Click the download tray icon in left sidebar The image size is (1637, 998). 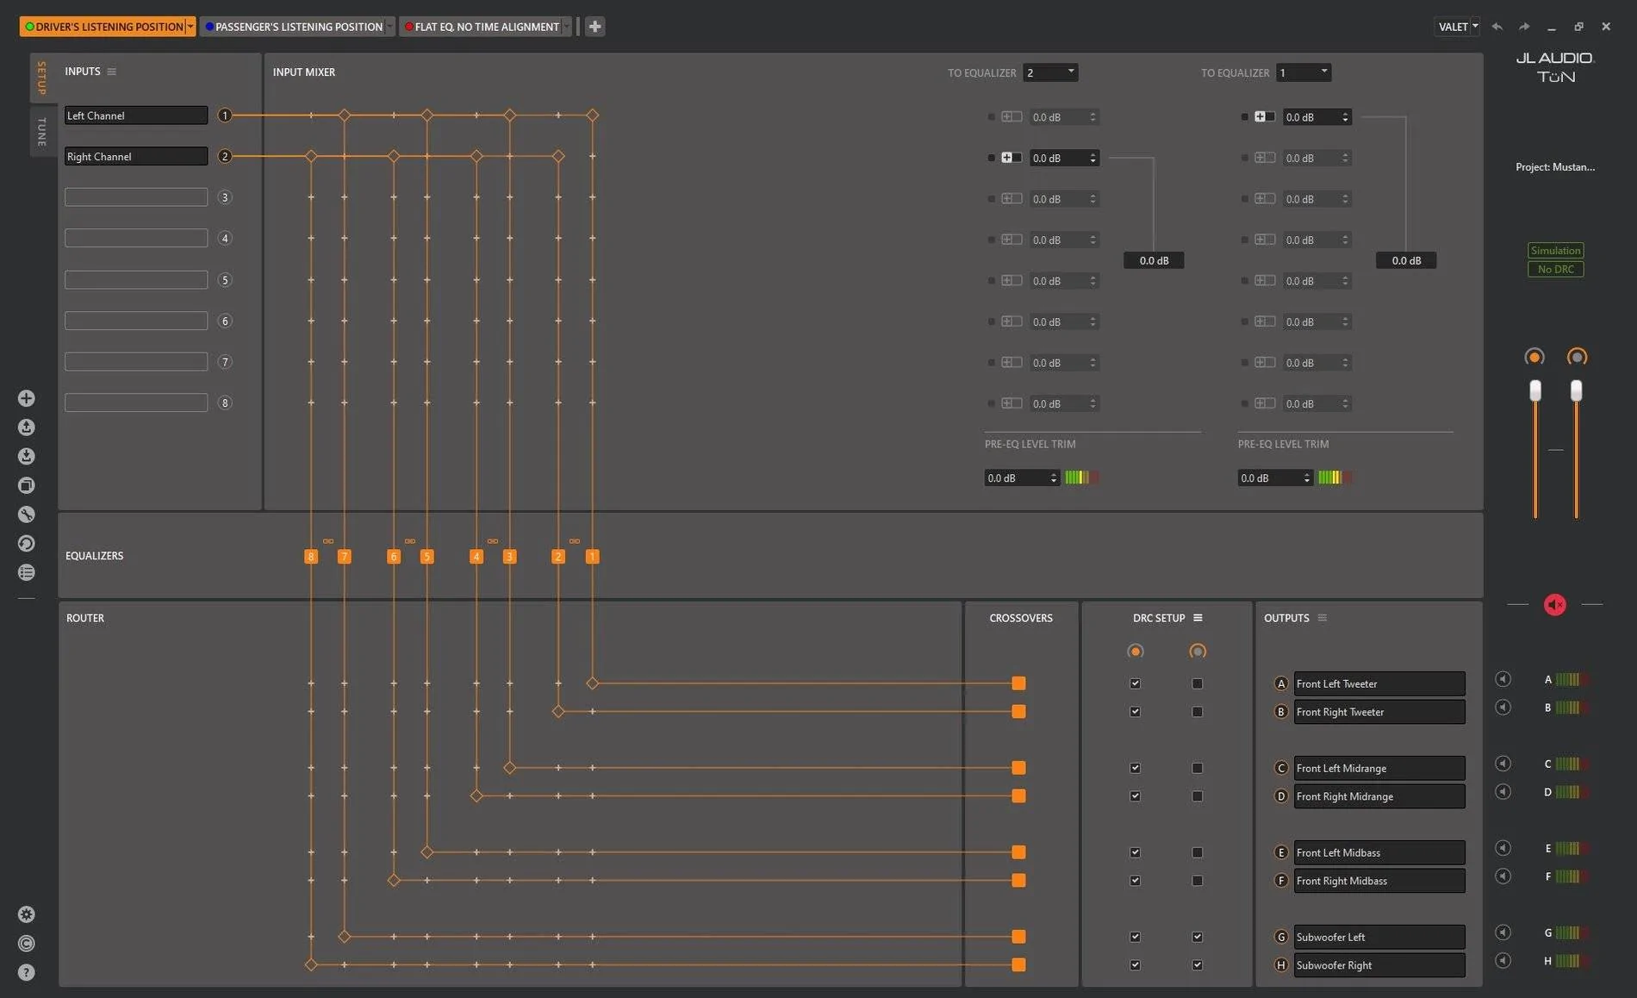27,456
